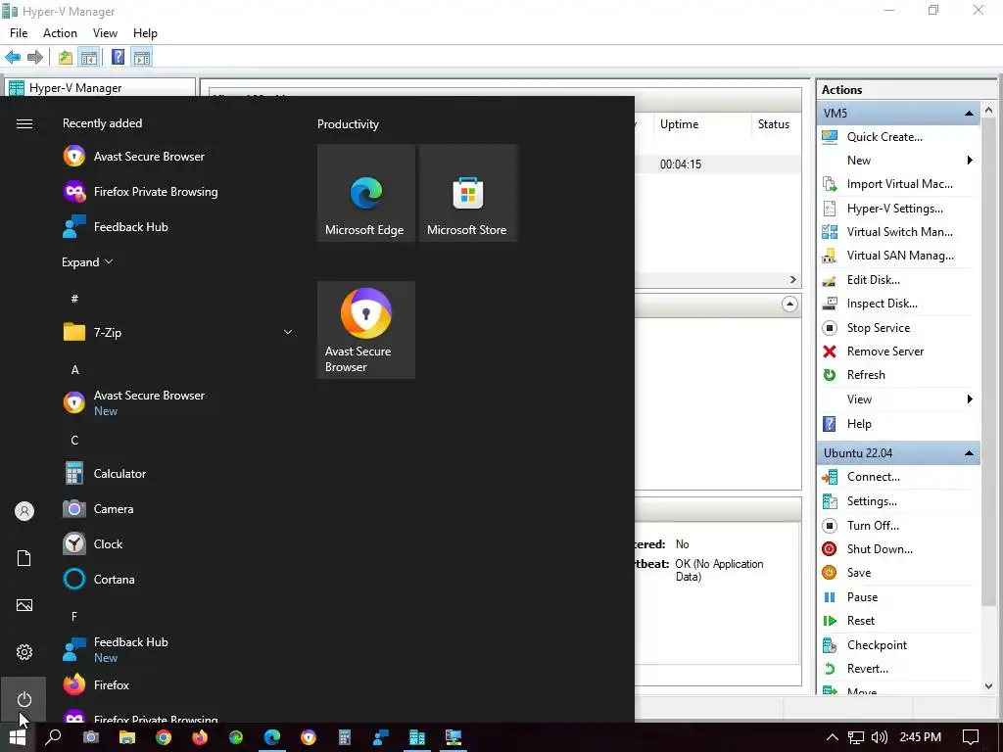Click the Uptime column header
The image size is (1003, 752).
click(x=680, y=124)
